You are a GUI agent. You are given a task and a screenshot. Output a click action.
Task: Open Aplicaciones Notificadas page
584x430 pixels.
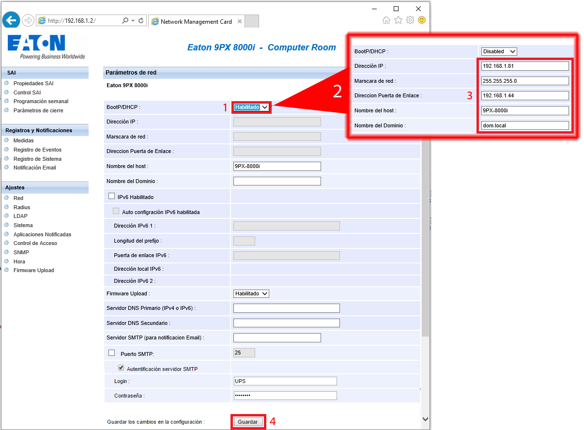tap(42, 234)
